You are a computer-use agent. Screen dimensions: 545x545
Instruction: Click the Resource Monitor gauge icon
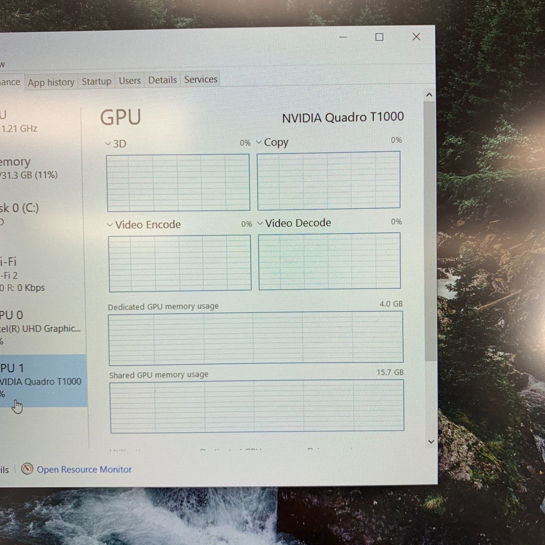click(x=27, y=469)
